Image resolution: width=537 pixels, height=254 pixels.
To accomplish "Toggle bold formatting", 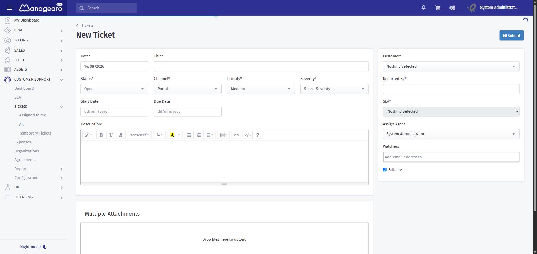I will 101,135.
